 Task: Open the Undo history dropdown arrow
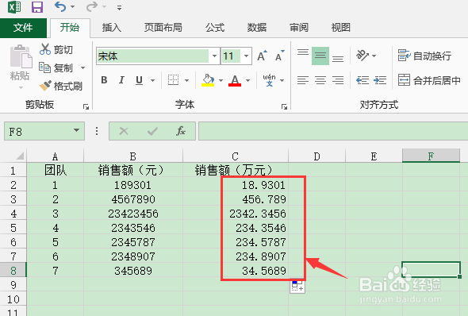click(x=72, y=6)
